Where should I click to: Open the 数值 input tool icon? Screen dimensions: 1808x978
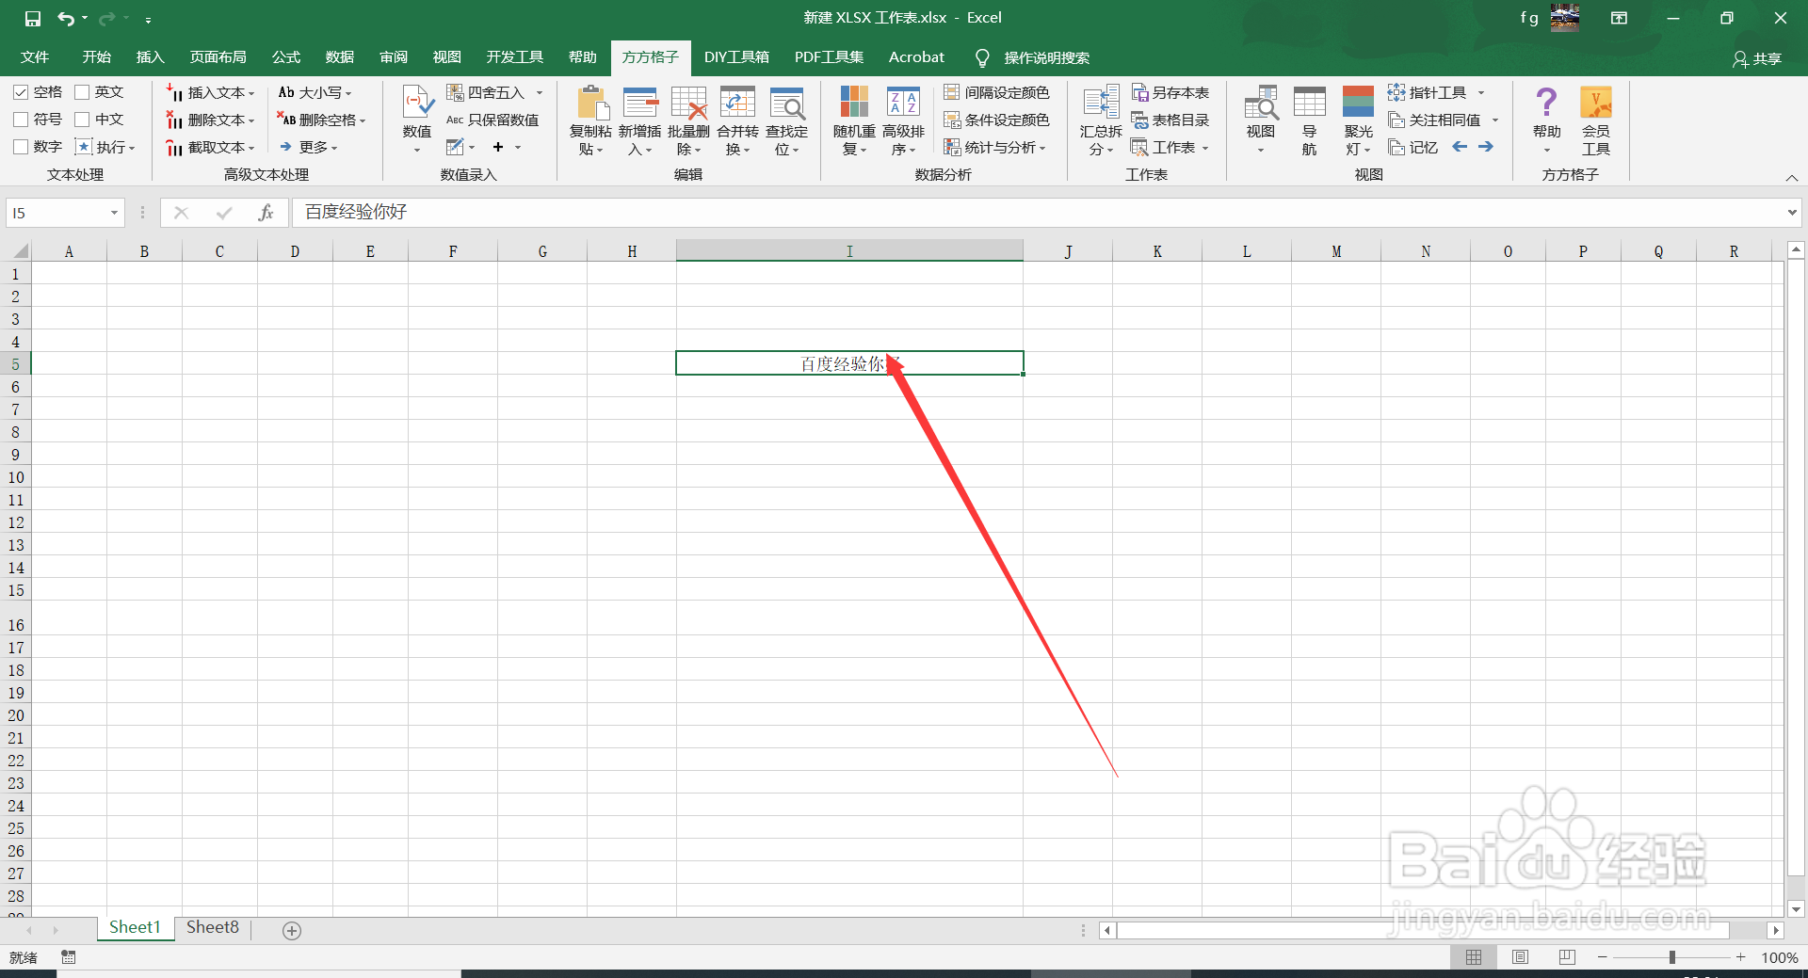(417, 102)
